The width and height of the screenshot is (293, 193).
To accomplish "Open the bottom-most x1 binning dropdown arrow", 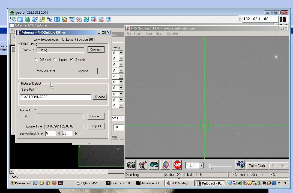I will point(121,105).
